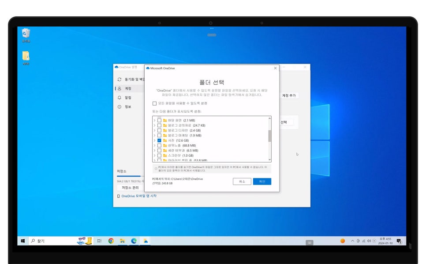Check the 1.9 MB blog folder checkbox

pyautogui.click(x=160, y=136)
